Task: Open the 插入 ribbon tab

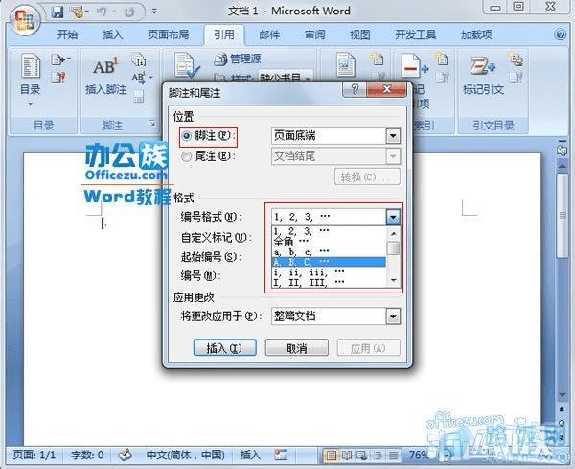Action: click(x=112, y=35)
